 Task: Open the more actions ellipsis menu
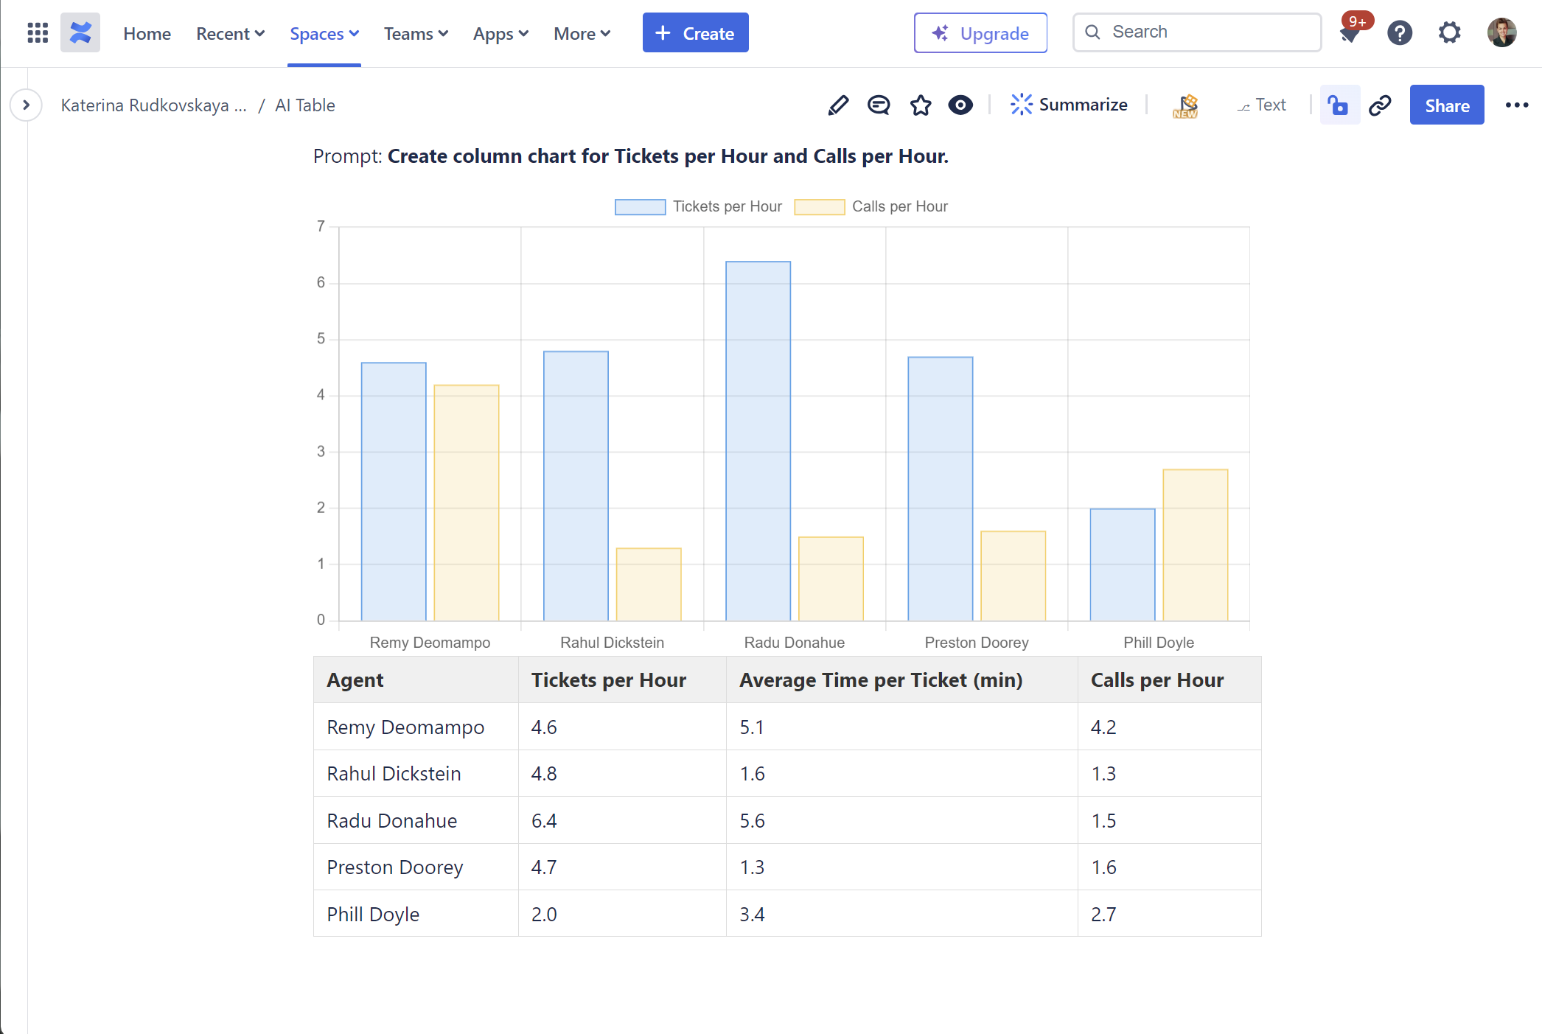1517,105
